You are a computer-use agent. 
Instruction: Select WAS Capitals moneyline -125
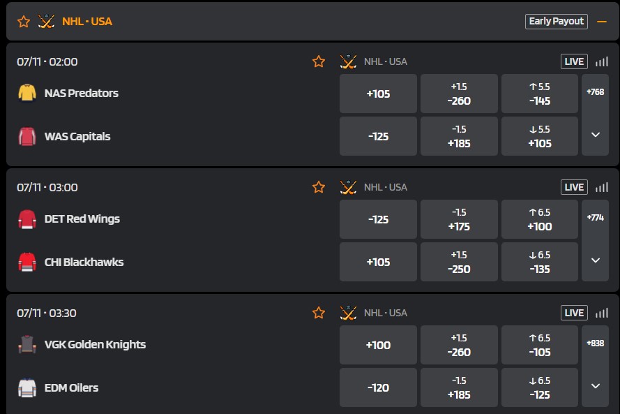tap(378, 136)
